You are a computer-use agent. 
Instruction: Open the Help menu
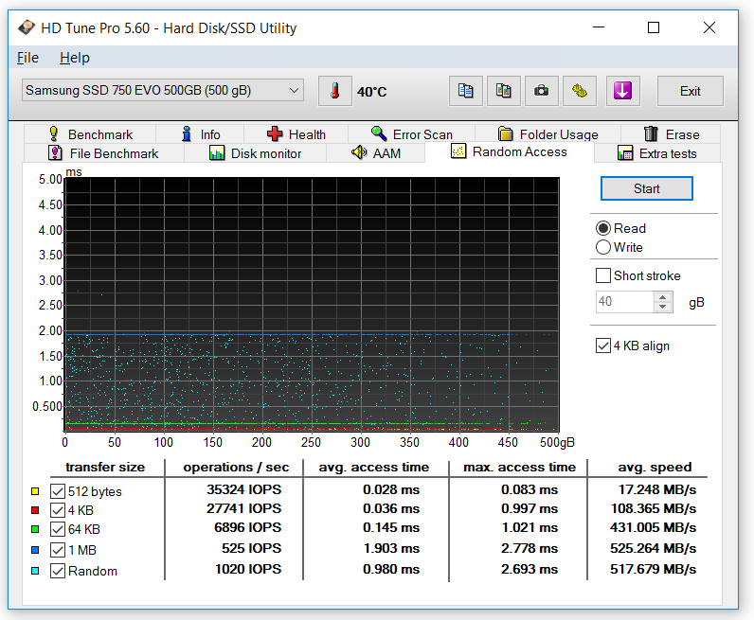pos(75,58)
